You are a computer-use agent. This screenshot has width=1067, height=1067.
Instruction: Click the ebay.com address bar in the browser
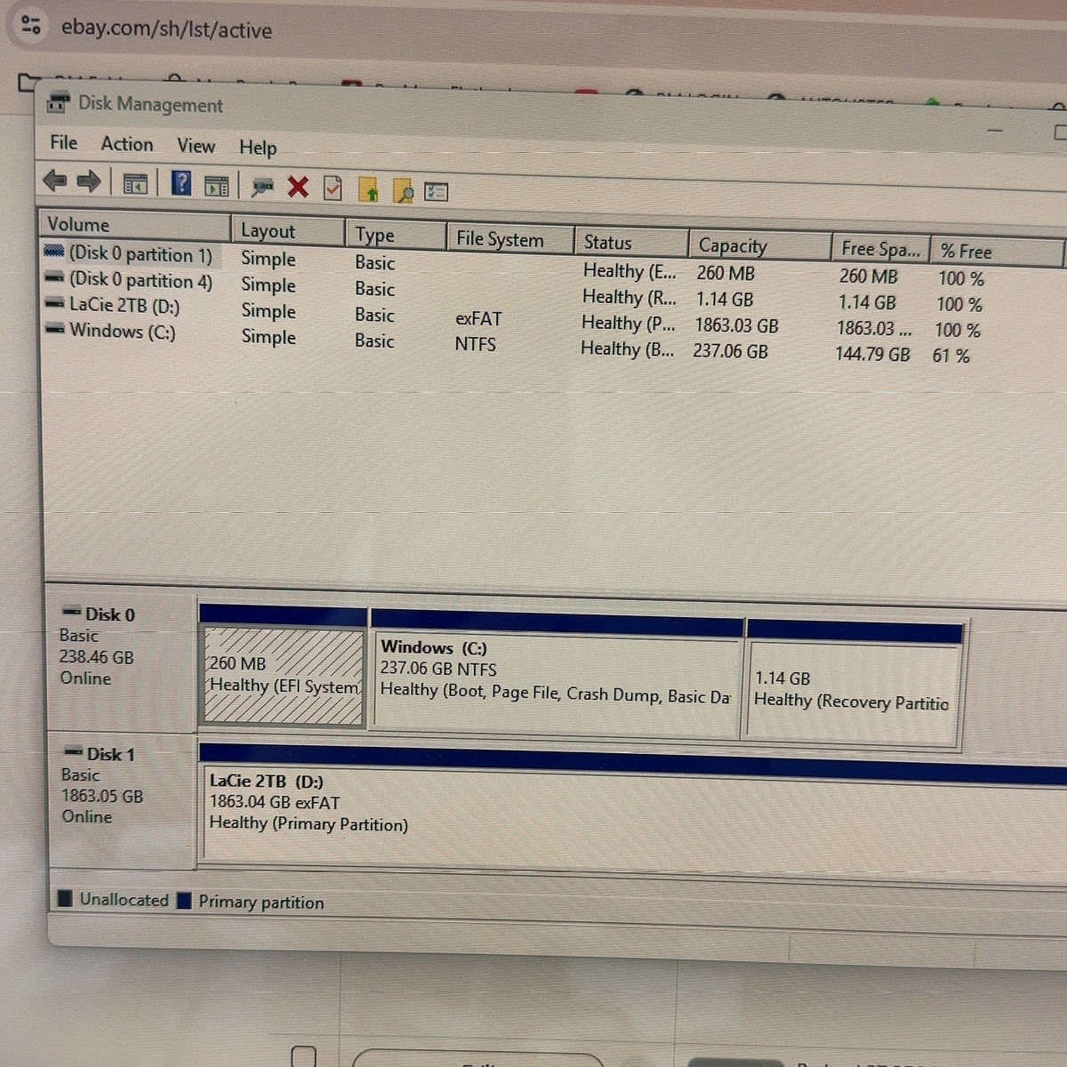(x=166, y=29)
